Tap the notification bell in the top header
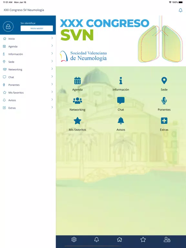Image resolution: width=186 pixels, height=248 pixels. click(x=181, y=10)
